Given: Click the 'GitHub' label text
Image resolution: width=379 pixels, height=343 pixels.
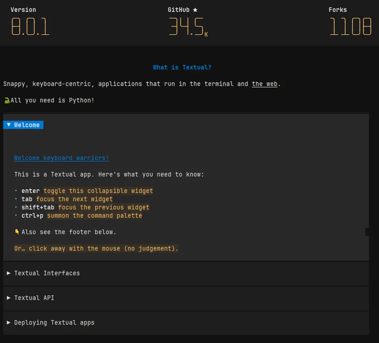Looking at the screenshot, I should pyautogui.click(x=179, y=10).
